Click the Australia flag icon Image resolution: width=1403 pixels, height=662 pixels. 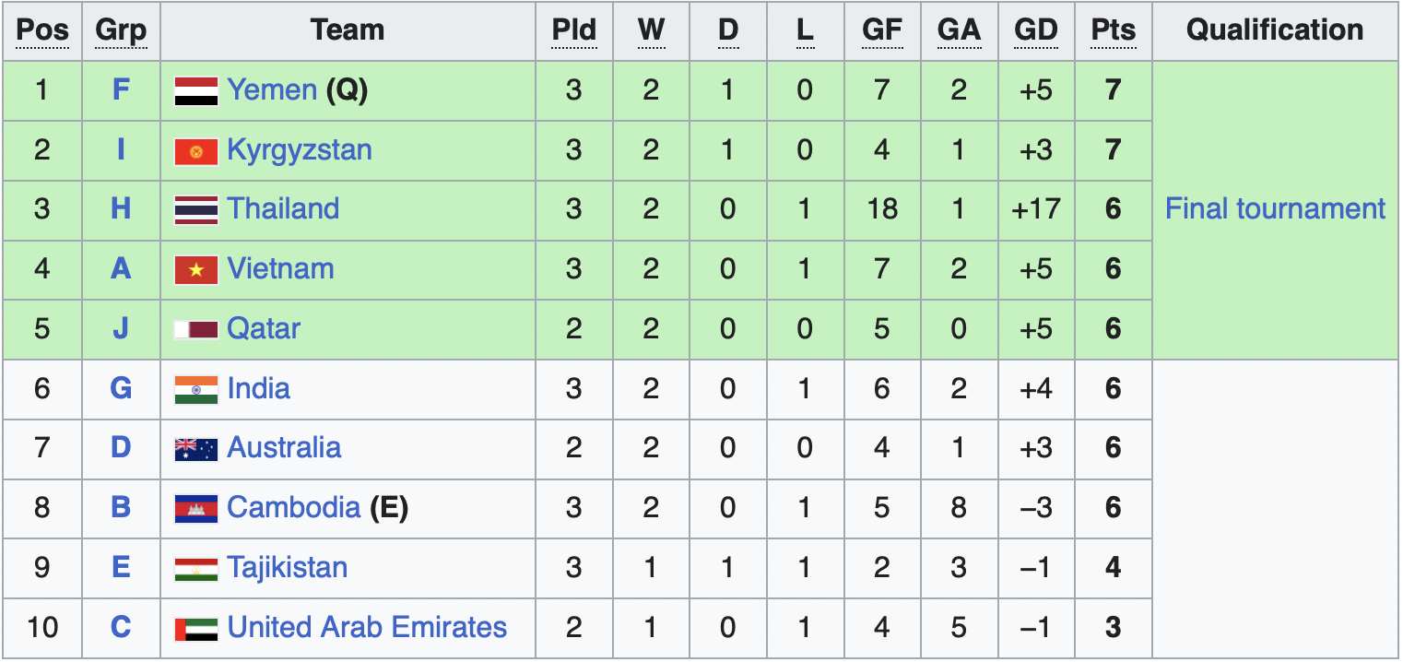point(196,449)
